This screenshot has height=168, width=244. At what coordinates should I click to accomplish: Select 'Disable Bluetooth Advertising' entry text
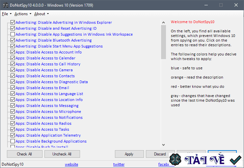tap(54, 40)
